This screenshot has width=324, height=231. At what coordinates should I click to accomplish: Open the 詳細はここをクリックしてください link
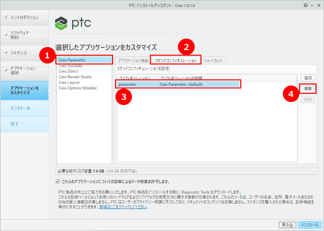point(123,207)
